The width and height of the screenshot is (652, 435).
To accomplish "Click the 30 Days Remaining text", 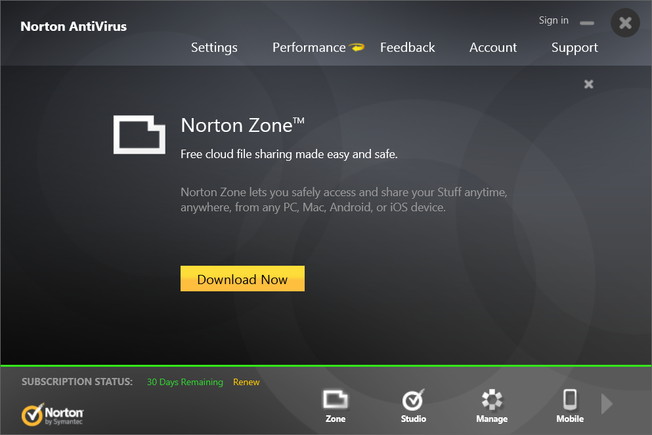I will pos(185,382).
